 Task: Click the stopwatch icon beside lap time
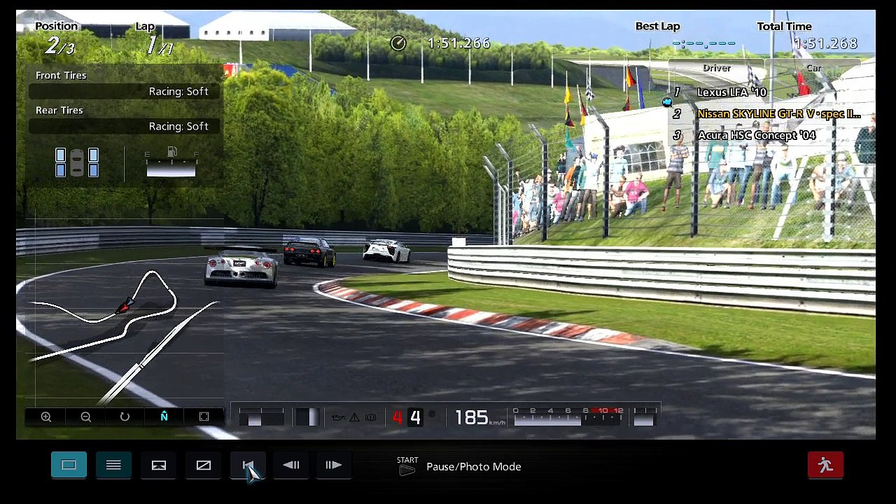tap(398, 43)
